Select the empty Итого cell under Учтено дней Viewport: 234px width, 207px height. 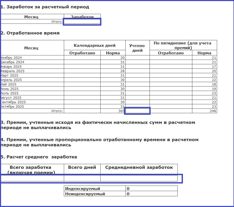137,111
